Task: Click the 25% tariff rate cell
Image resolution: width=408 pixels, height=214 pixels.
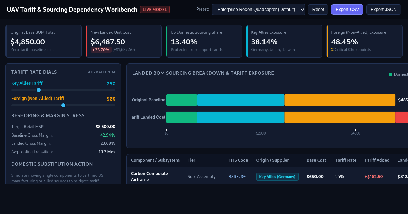Action: point(340,177)
